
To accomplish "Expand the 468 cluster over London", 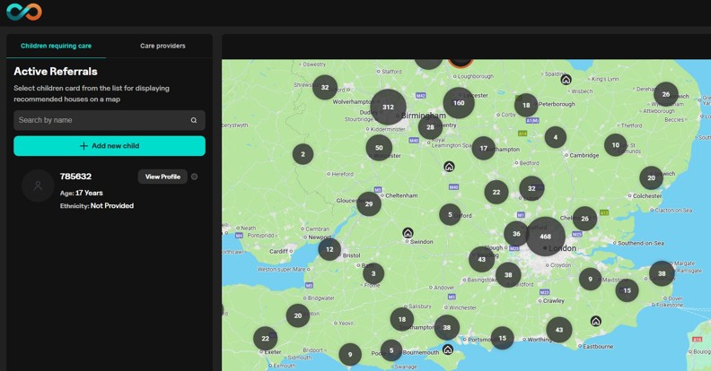I will point(545,236).
